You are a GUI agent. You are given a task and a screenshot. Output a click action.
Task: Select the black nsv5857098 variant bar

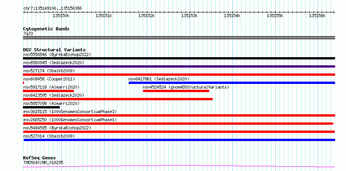tap(41, 107)
